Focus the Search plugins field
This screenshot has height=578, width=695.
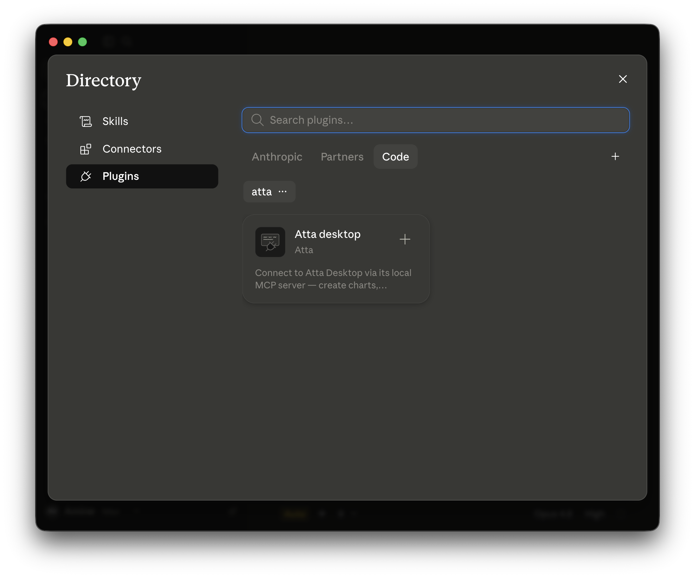[x=436, y=120]
